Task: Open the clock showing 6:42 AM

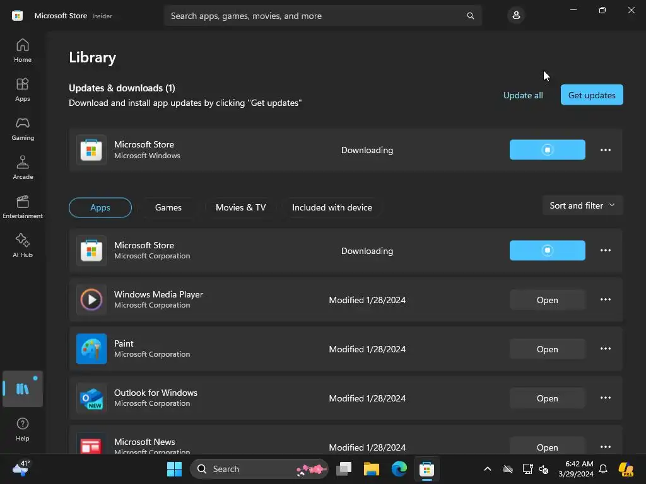Action: 576,469
